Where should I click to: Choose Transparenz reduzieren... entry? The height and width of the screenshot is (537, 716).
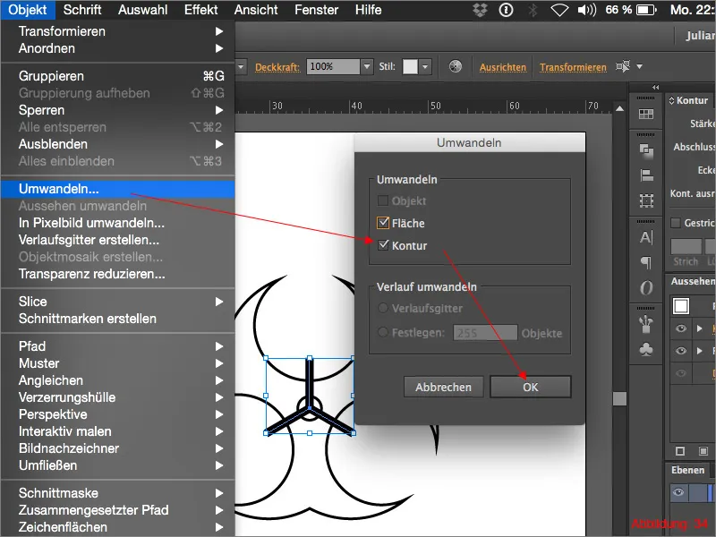[118, 274]
